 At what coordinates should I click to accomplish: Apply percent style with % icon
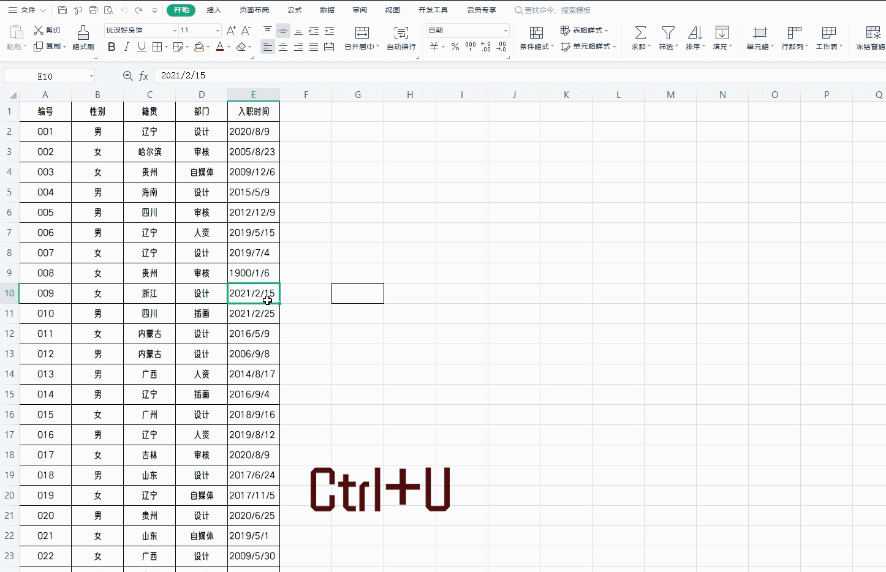[455, 47]
